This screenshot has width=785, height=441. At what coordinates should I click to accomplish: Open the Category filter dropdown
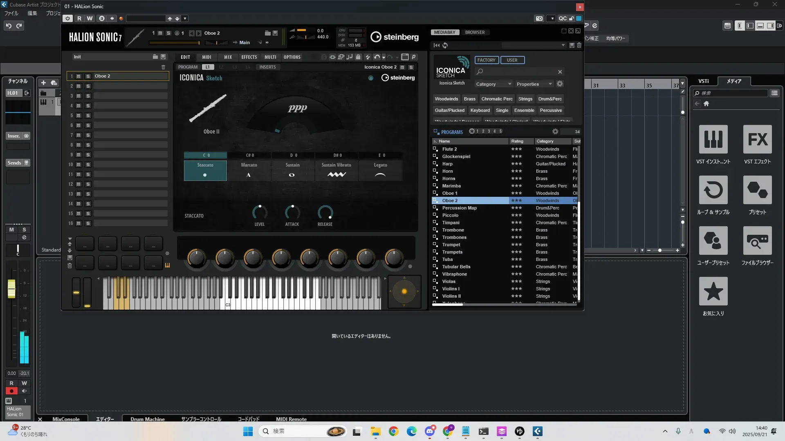coord(493,84)
